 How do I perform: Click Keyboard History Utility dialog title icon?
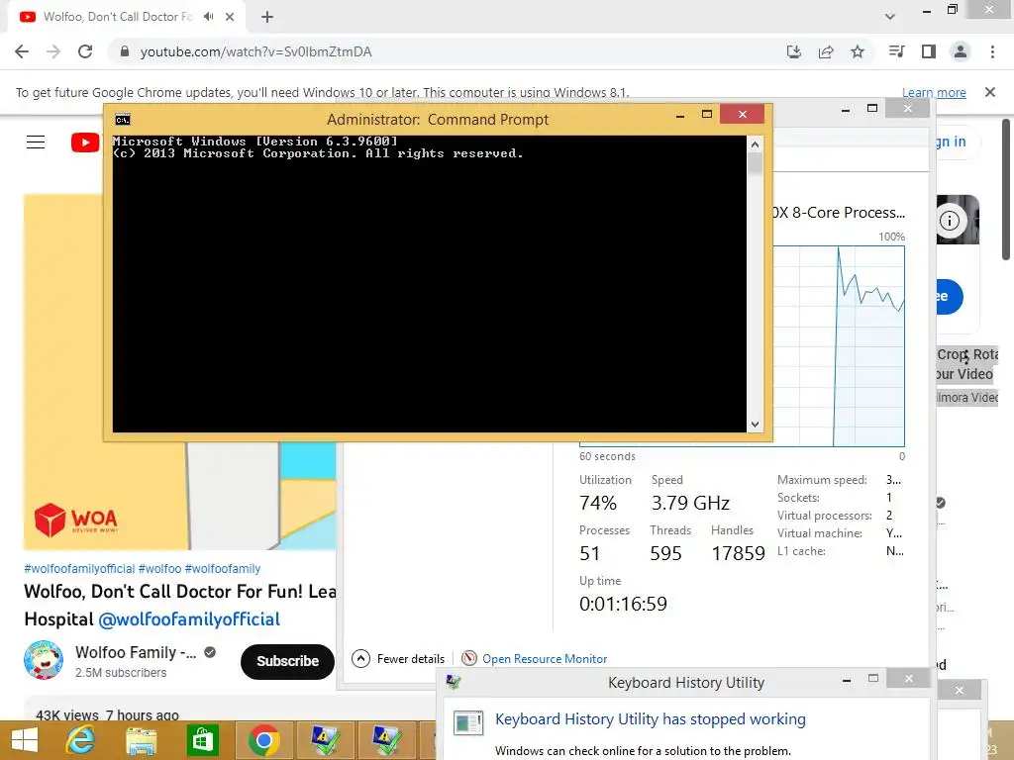pyautogui.click(x=454, y=682)
